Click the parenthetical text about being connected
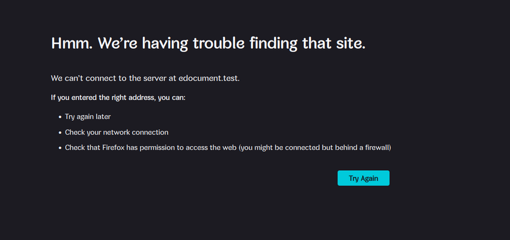The height and width of the screenshot is (240, 510). click(314, 148)
